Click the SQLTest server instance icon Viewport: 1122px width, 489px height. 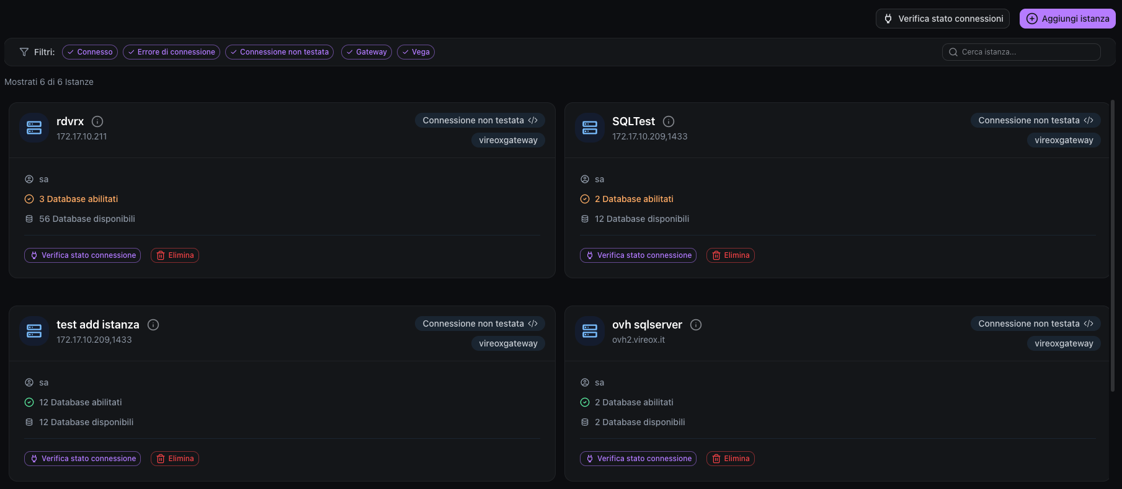pos(590,128)
